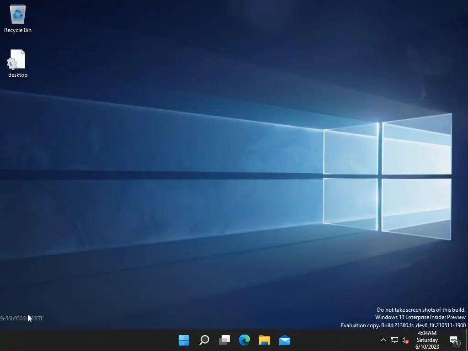The image size is (468, 351).
Task: Open Task View from taskbar
Action: point(224,340)
